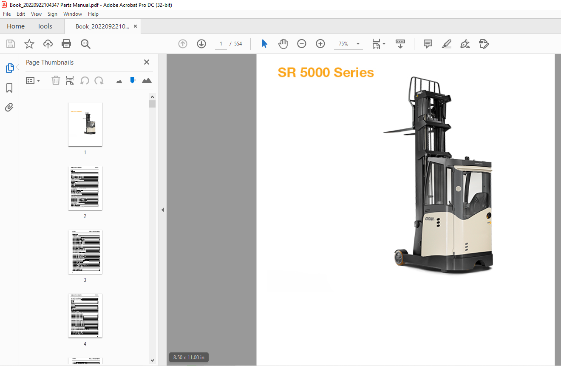The height and width of the screenshot is (366, 561).
Task: Select page 1 thumbnail
Action: [85, 124]
